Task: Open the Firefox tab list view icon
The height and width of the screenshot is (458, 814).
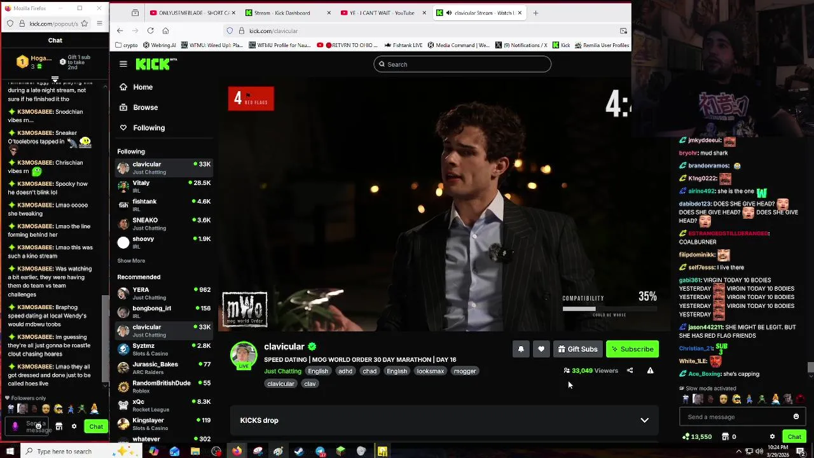Action: point(135,13)
